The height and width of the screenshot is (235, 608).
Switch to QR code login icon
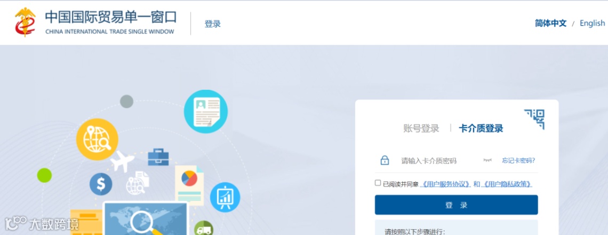pyautogui.click(x=534, y=119)
